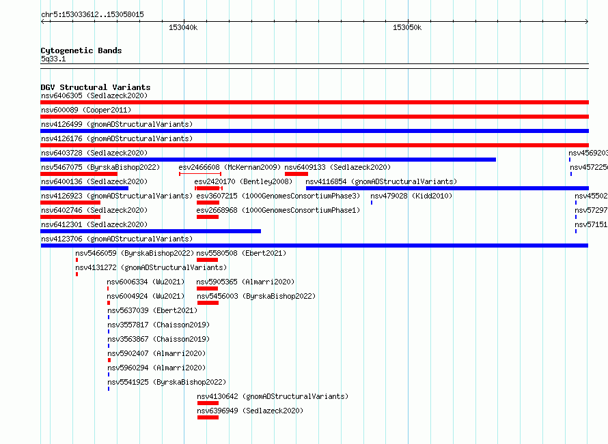Open nsv6400136 (Sedlazeck2020) label
The width and height of the screenshot is (608, 444).
(x=94, y=181)
